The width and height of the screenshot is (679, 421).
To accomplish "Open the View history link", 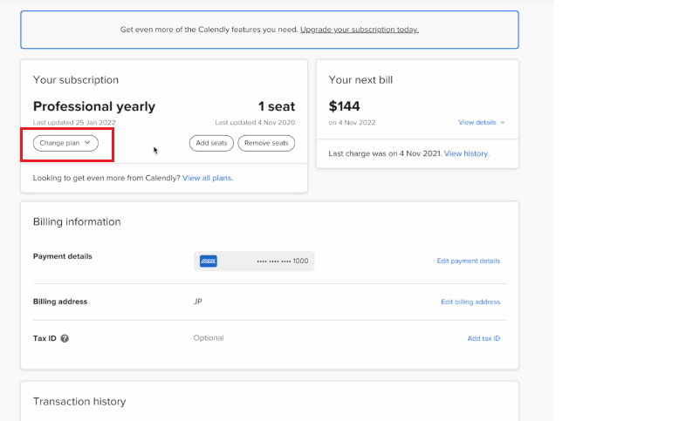I will tap(467, 153).
